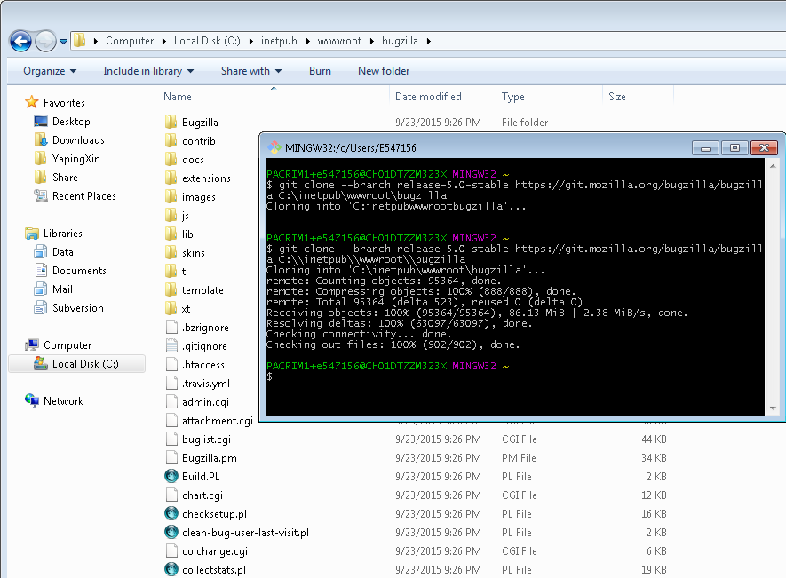Image resolution: width=786 pixels, height=578 pixels.
Task: Select the checksetup.pl Perl file icon
Action: pos(171,513)
